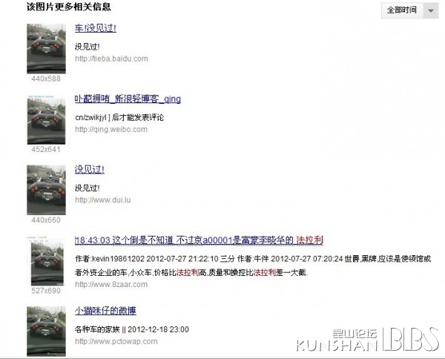Click the Kunshan BBS watermark logo
The width and height of the screenshot is (445, 359).
pos(368,340)
